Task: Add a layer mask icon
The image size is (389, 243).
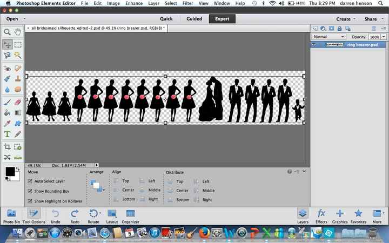Action: click(x=331, y=28)
